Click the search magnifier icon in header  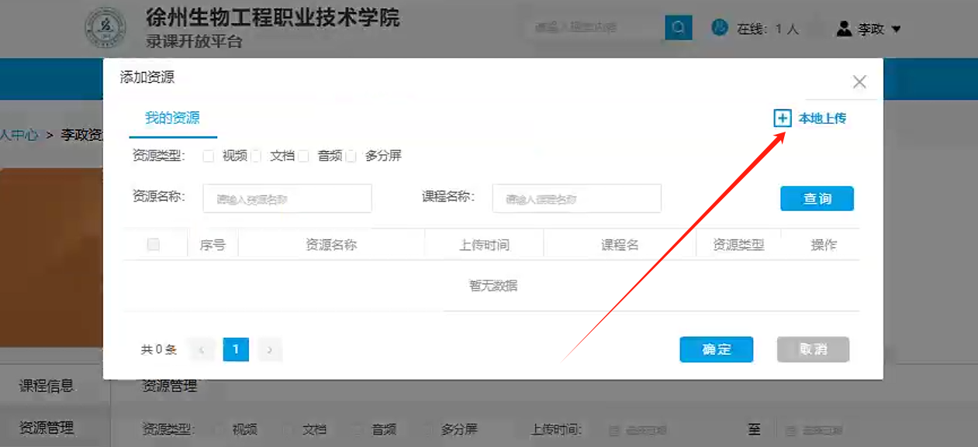point(678,29)
